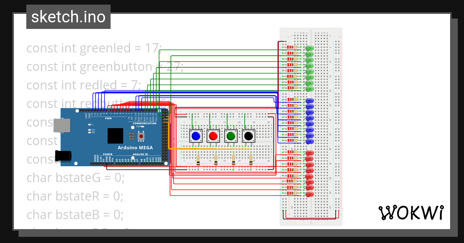Click the black ATmega chip on the Arduino
Screen dimensions: 464x243
pos(115,135)
